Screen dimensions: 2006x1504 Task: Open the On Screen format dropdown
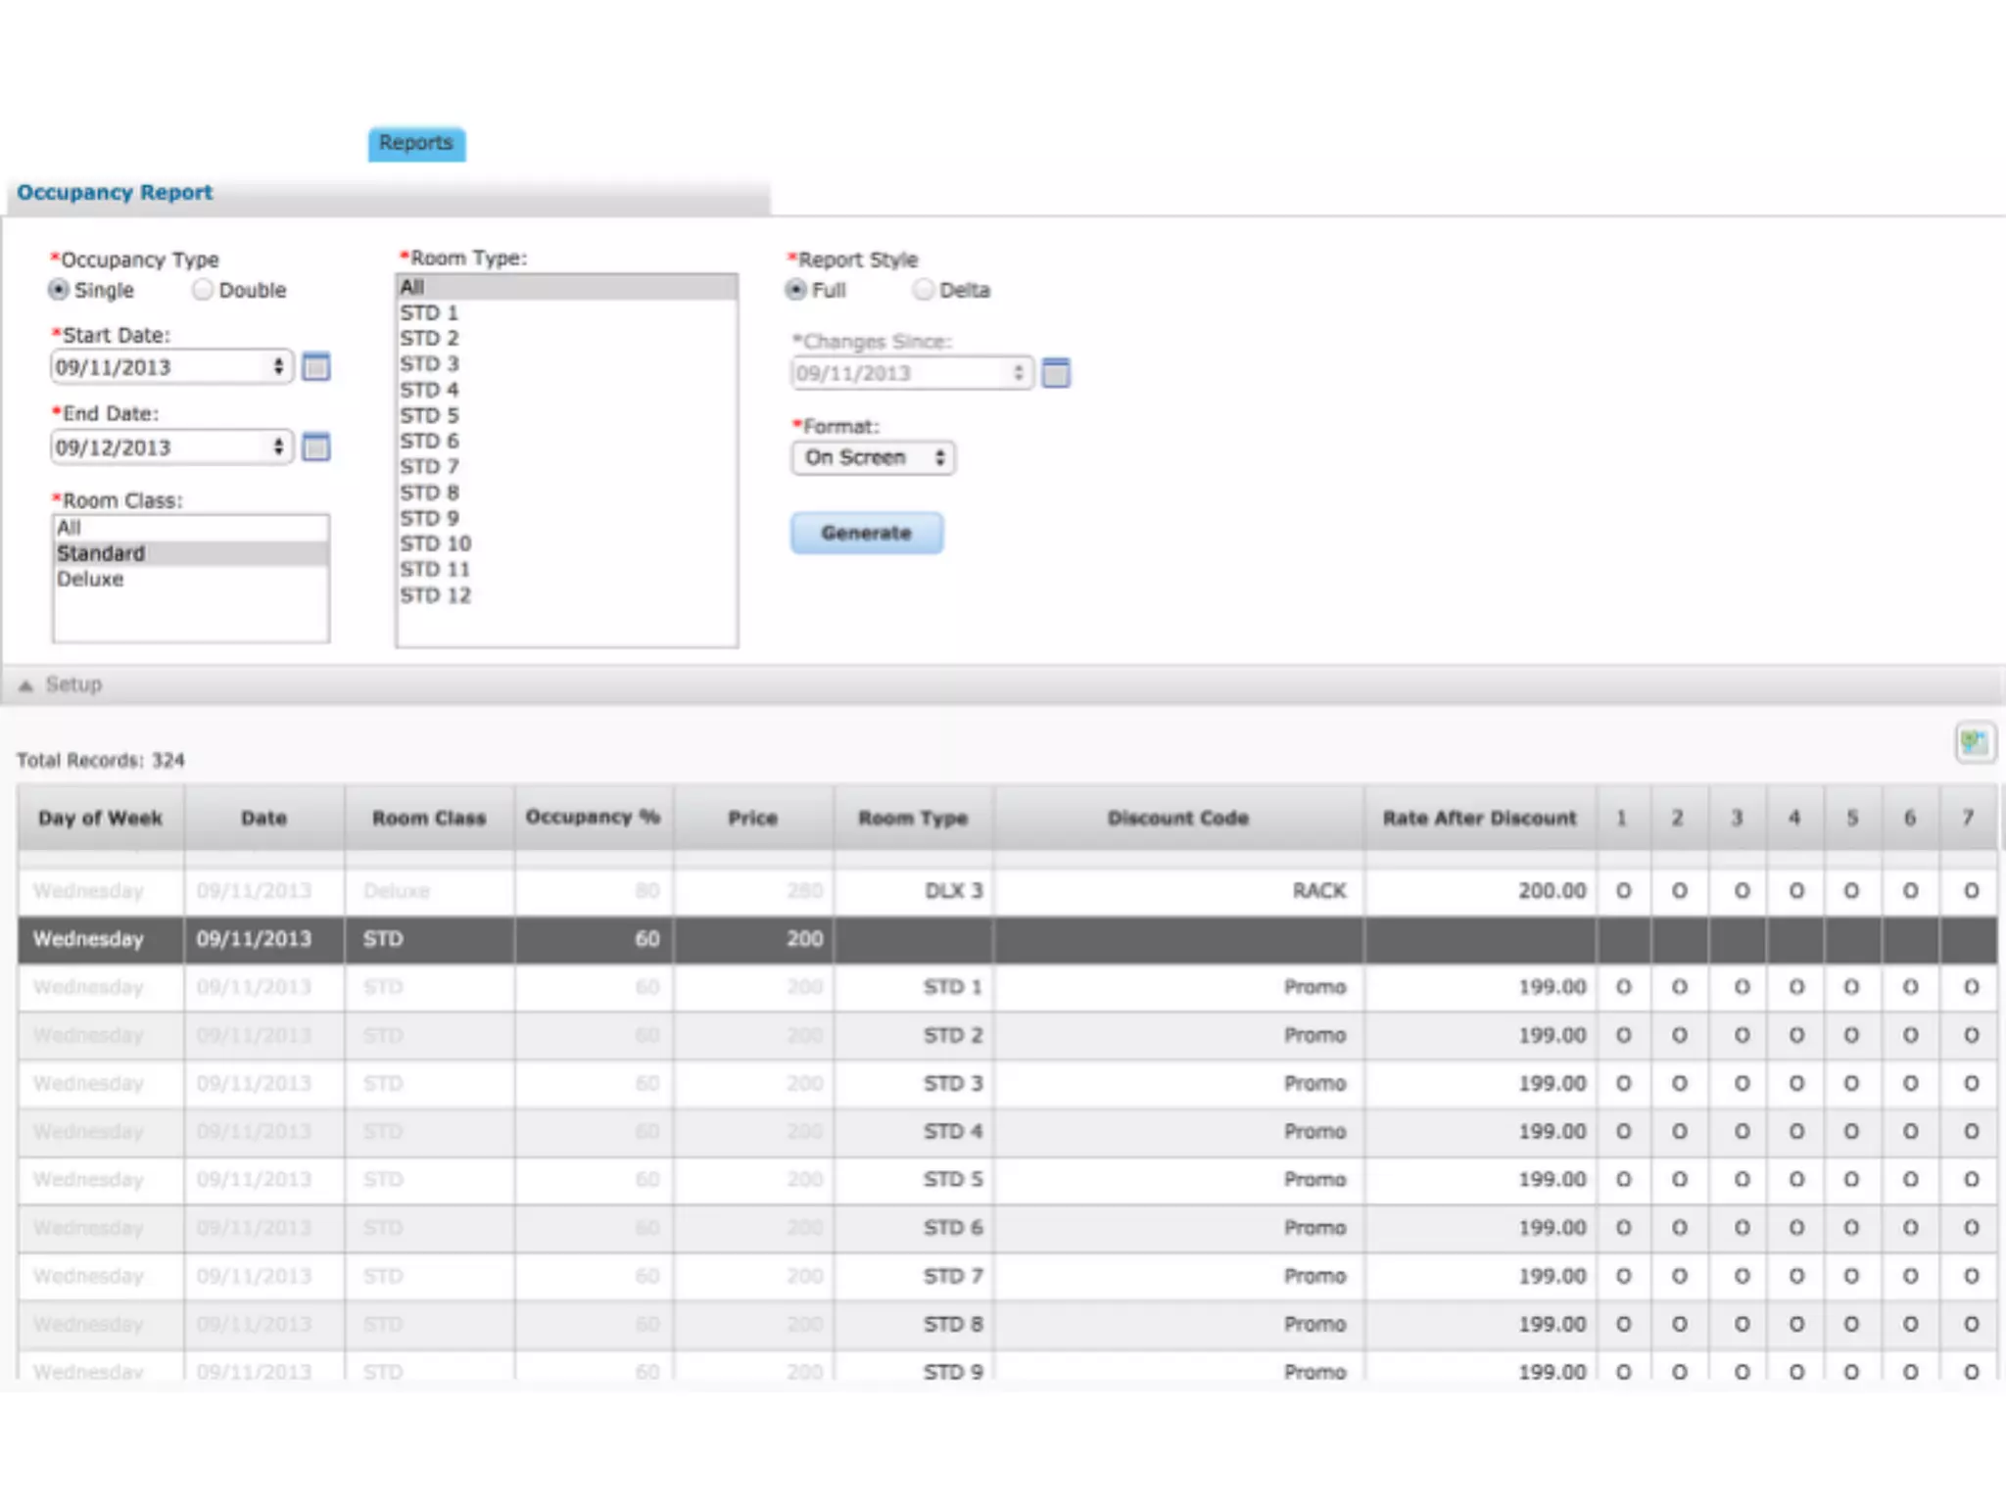(x=873, y=457)
